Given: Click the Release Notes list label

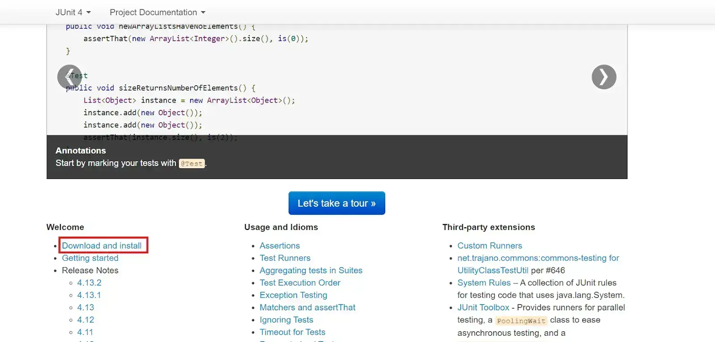Looking at the screenshot, I should [90, 271].
